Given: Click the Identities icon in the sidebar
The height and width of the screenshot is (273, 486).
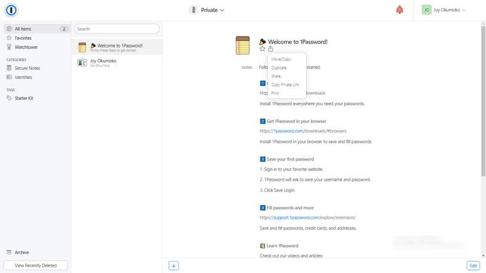Looking at the screenshot, I should click(x=9, y=77).
